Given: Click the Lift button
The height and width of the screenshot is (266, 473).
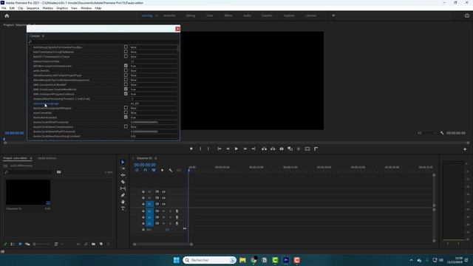Looking at the screenshot, I should click(x=264, y=149).
